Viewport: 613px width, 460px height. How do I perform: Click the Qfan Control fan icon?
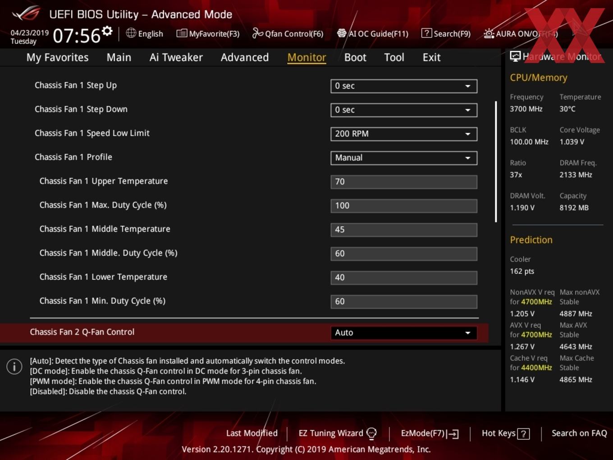(257, 33)
